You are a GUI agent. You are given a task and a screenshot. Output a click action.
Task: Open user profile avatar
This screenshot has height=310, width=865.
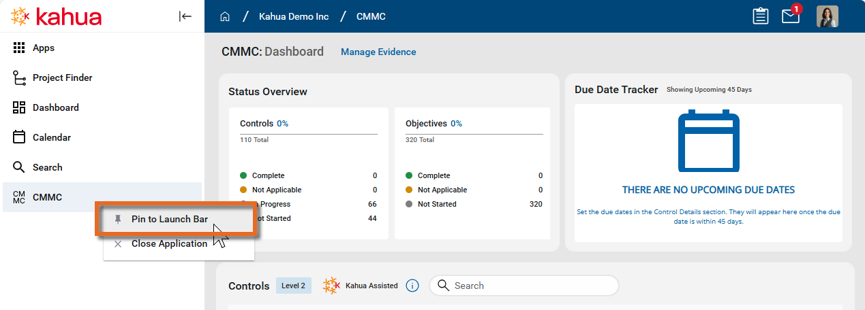[827, 16]
